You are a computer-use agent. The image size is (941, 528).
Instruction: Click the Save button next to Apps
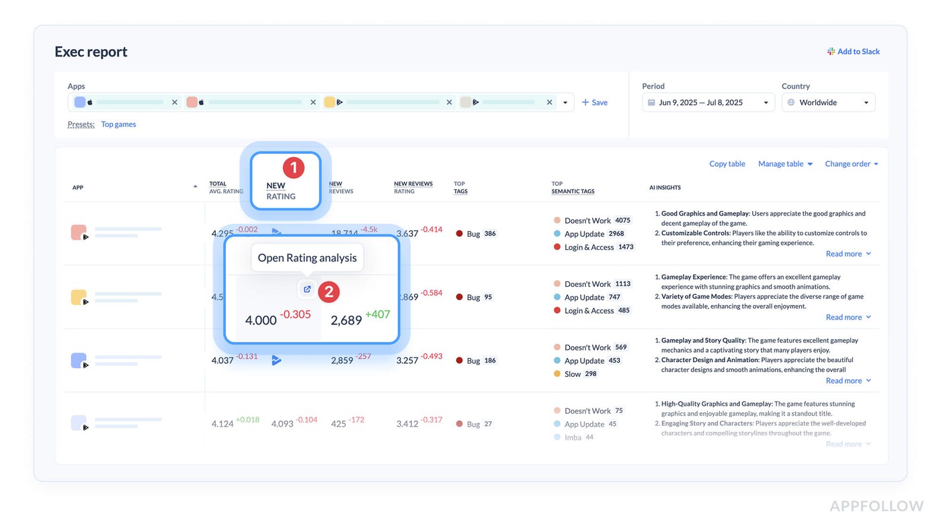tap(595, 103)
